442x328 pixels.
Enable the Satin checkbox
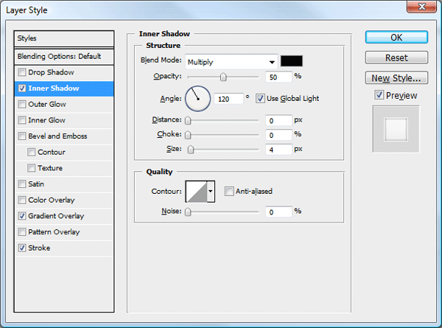[x=21, y=184]
